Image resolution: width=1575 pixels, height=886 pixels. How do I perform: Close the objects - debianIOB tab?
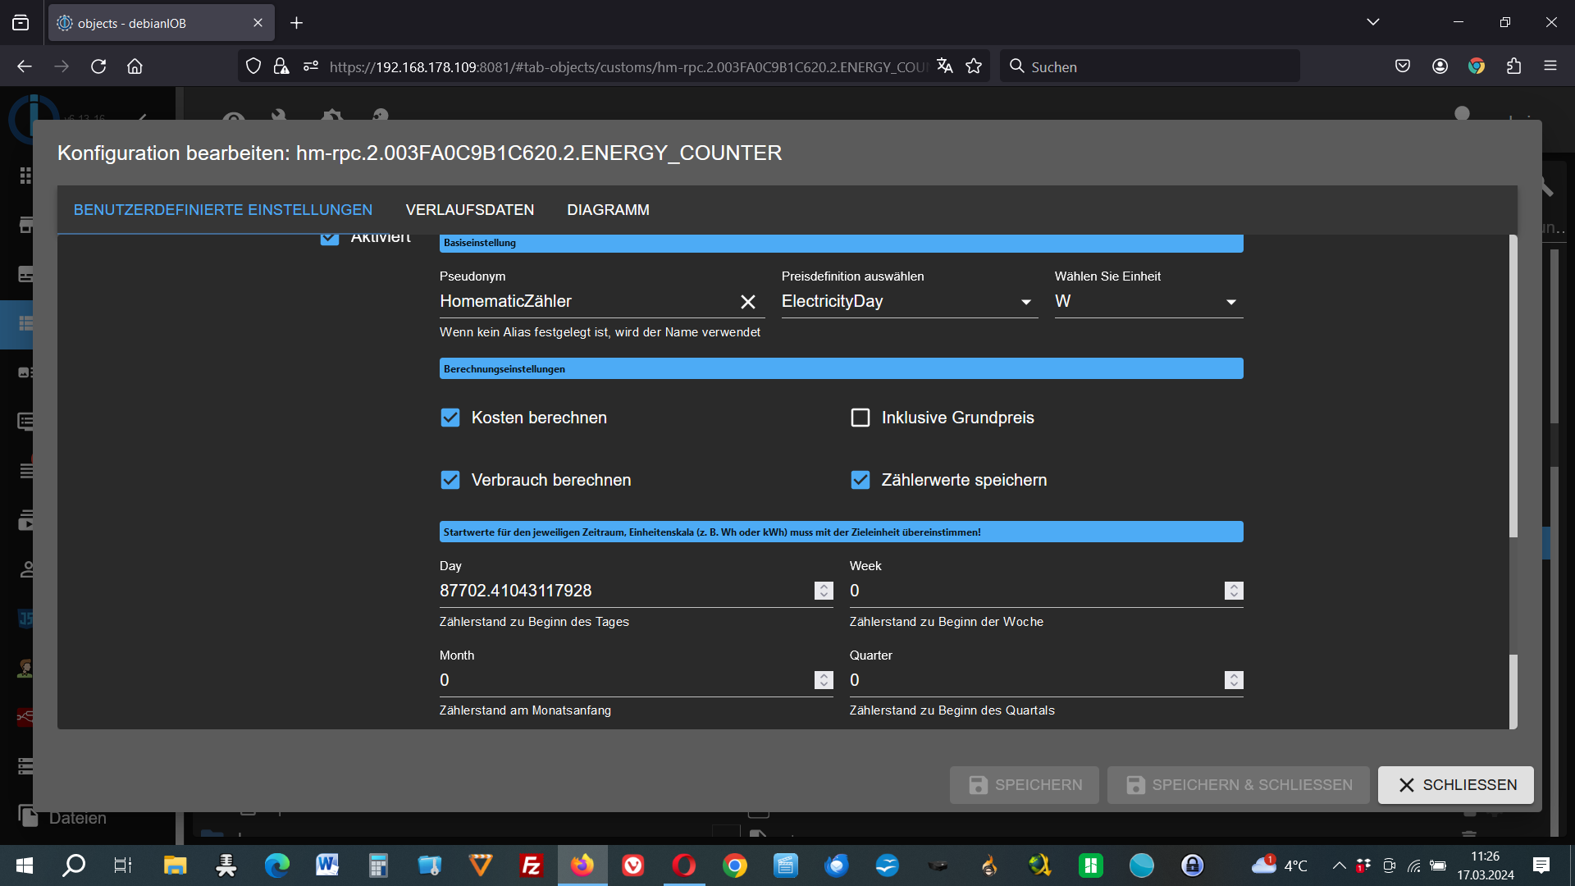[258, 23]
